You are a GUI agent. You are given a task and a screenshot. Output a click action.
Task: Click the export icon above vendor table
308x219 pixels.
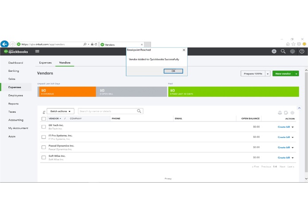[286, 113]
